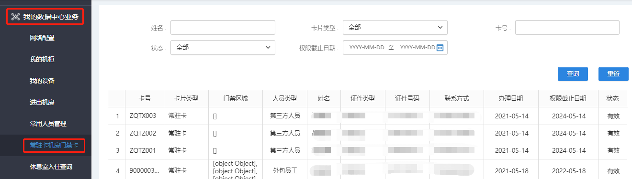Click the 门禁区域 column header

tap(236, 98)
